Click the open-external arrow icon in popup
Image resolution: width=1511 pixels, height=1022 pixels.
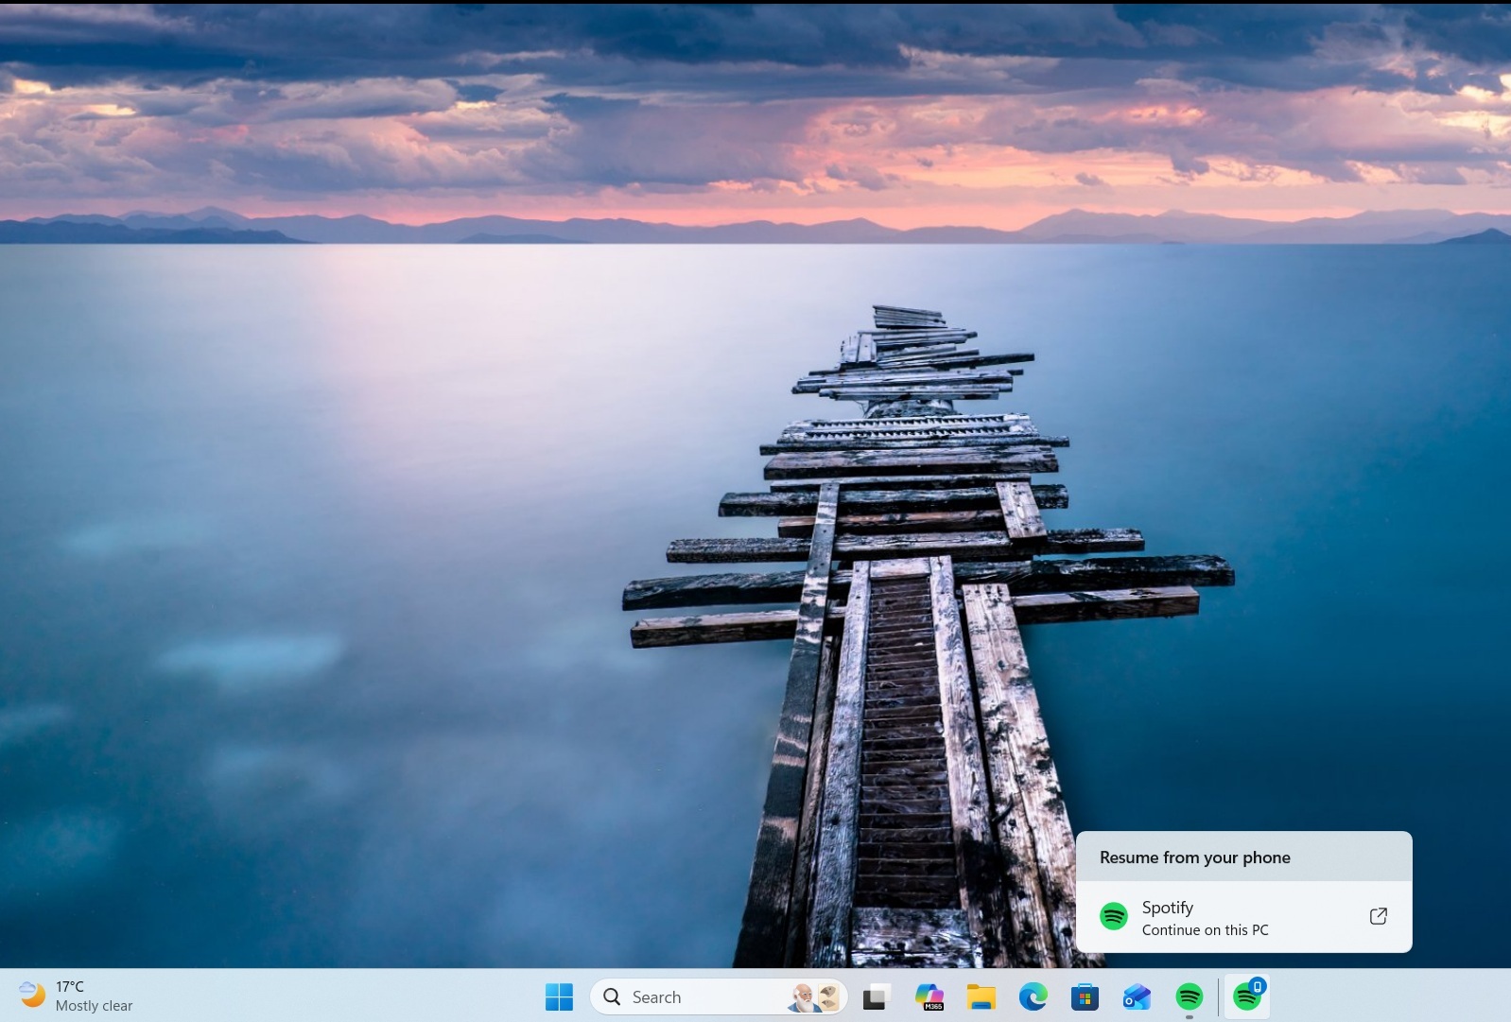[1378, 916]
